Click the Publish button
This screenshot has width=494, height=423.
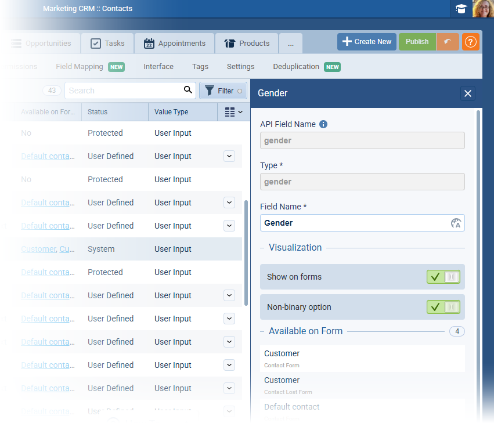coord(417,42)
